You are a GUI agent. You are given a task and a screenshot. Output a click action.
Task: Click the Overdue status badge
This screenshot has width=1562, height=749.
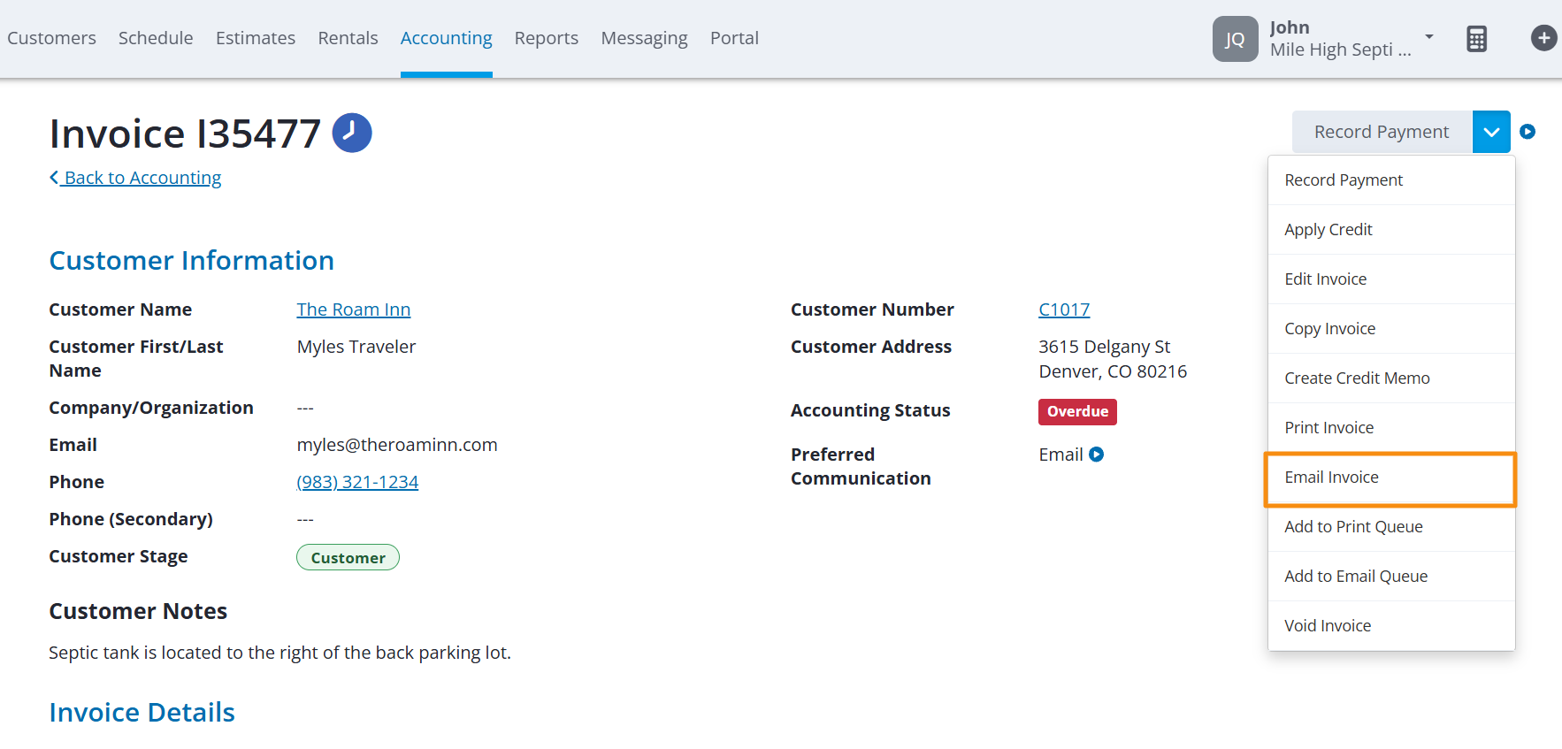tap(1077, 411)
